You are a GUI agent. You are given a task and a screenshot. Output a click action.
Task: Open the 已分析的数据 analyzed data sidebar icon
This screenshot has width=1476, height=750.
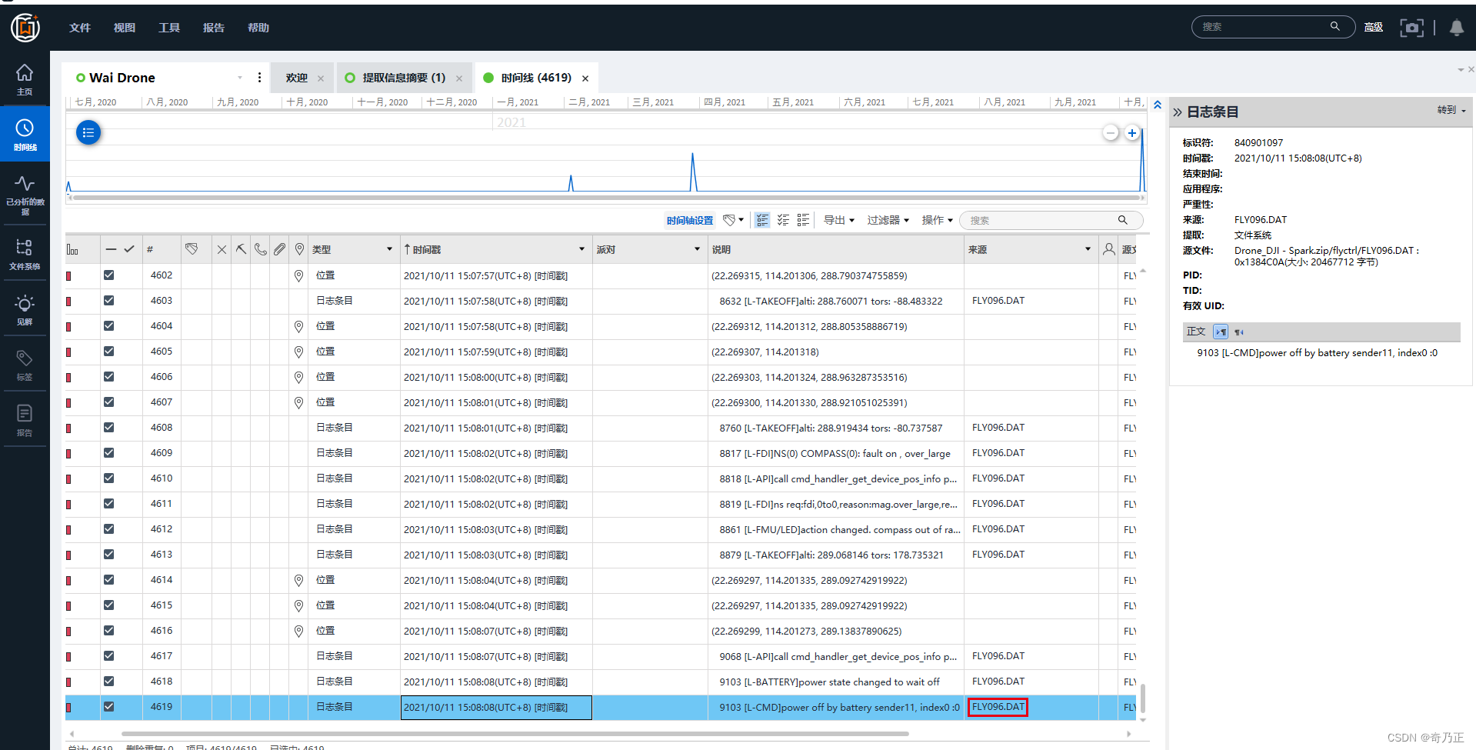click(x=25, y=195)
